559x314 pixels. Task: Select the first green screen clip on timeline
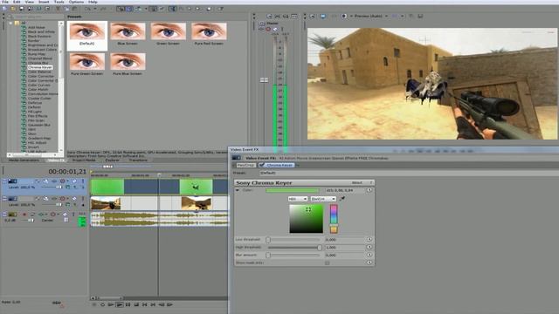[107, 187]
